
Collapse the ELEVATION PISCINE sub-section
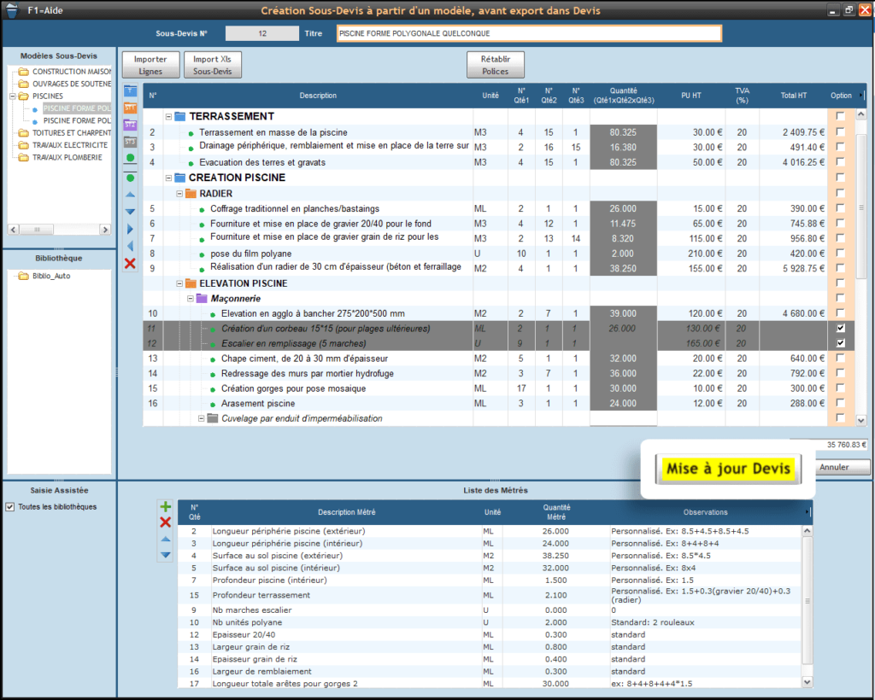(179, 283)
